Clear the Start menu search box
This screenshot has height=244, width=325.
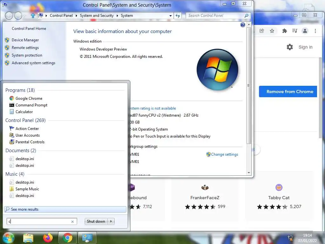pos(73,221)
